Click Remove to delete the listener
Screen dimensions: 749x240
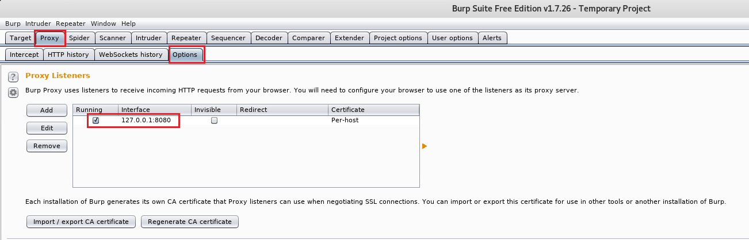click(x=47, y=146)
